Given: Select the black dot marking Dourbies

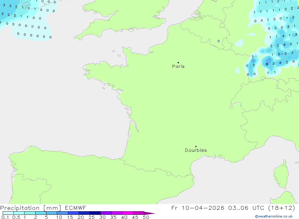Looking at the screenshot, I should pyautogui.click(x=196, y=146).
